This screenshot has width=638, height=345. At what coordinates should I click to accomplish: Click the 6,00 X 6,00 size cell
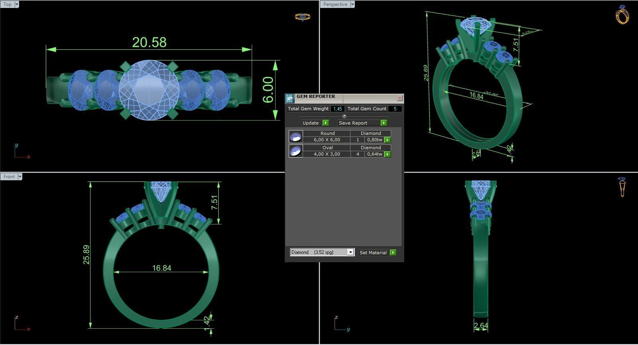point(327,140)
